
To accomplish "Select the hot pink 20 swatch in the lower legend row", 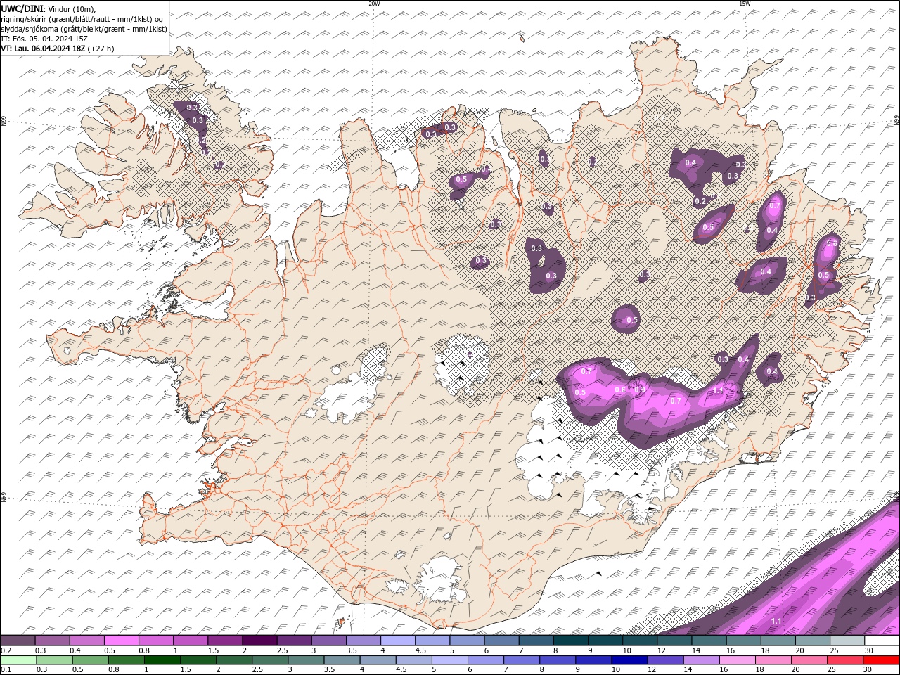I will 809,660.
